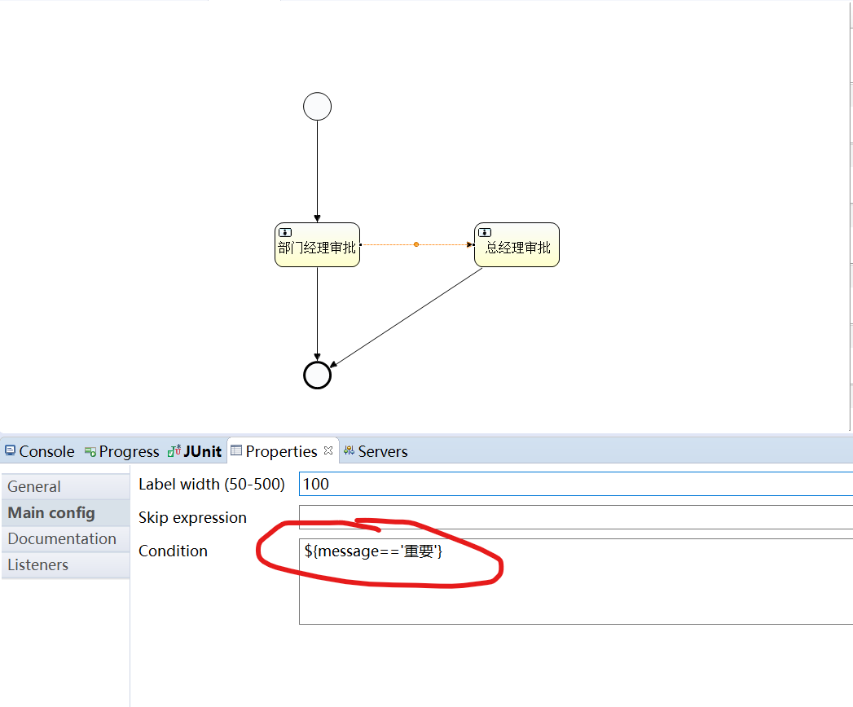Select flow from start event to 部门经理审批
This screenshot has height=707, width=853.
[317, 171]
